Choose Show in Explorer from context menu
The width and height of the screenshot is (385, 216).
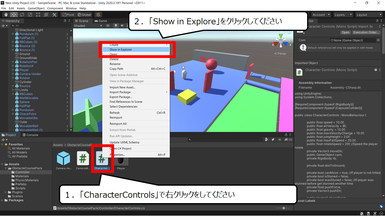tap(136, 49)
